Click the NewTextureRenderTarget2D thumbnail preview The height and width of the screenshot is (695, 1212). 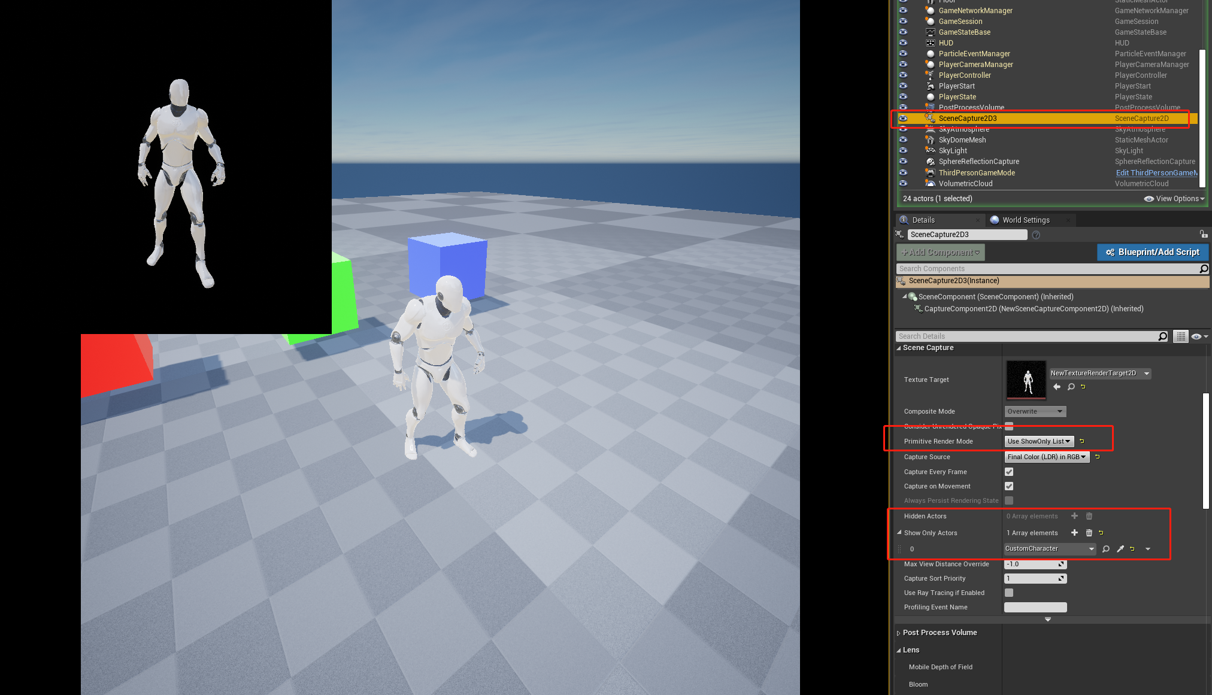pyautogui.click(x=1026, y=380)
